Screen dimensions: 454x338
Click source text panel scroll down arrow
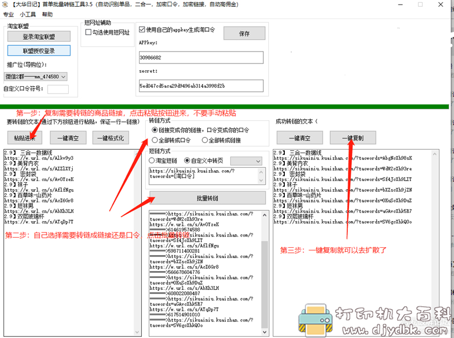(137, 332)
